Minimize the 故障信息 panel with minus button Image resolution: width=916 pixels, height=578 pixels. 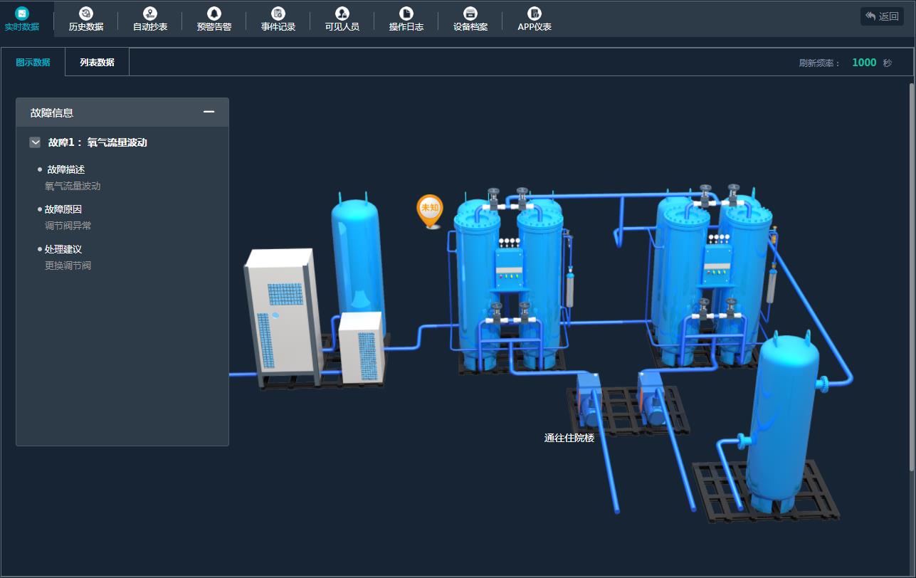[x=209, y=112]
